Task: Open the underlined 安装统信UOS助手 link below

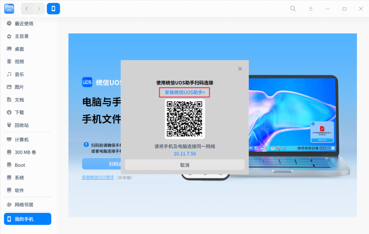Action: coord(98,177)
